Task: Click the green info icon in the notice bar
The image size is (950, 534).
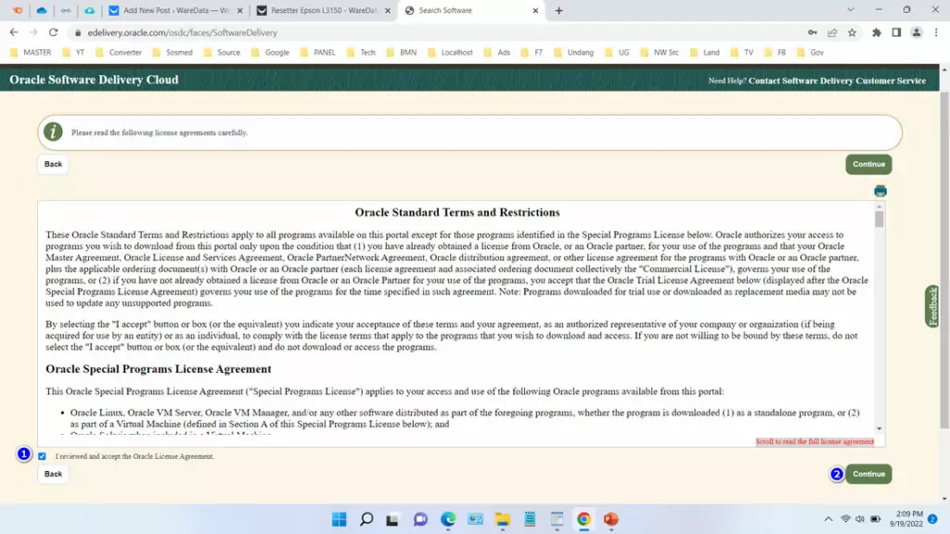Action: pyautogui.click(x=53, y=132)
